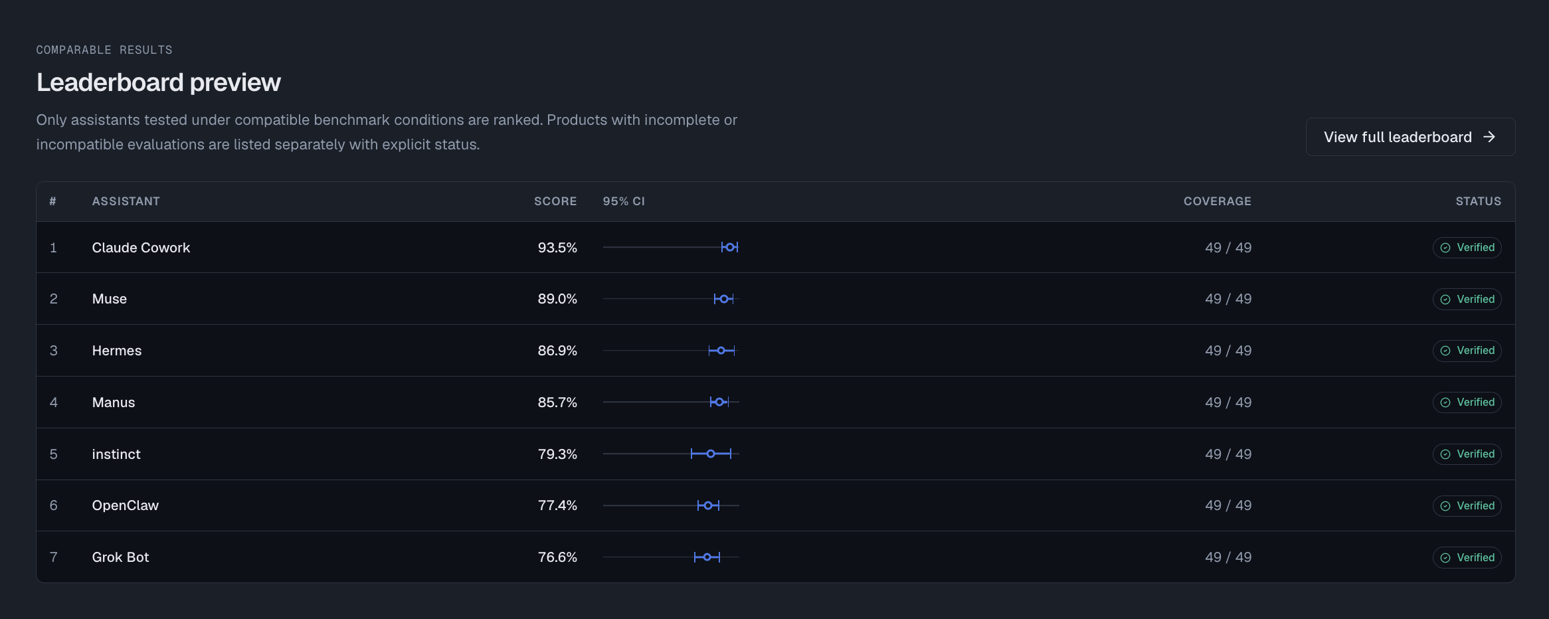The image size is (1549, 619).
Task: Click the Verified check icon for Muse
Action: [x=1445, y=300]
